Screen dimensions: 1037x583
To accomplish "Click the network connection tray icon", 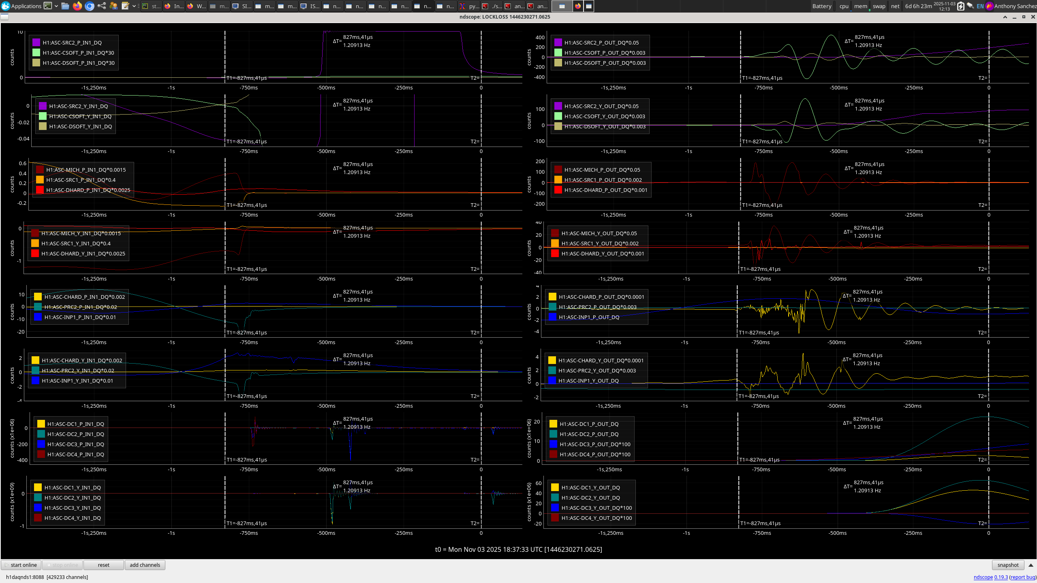I will pos(970,6).
